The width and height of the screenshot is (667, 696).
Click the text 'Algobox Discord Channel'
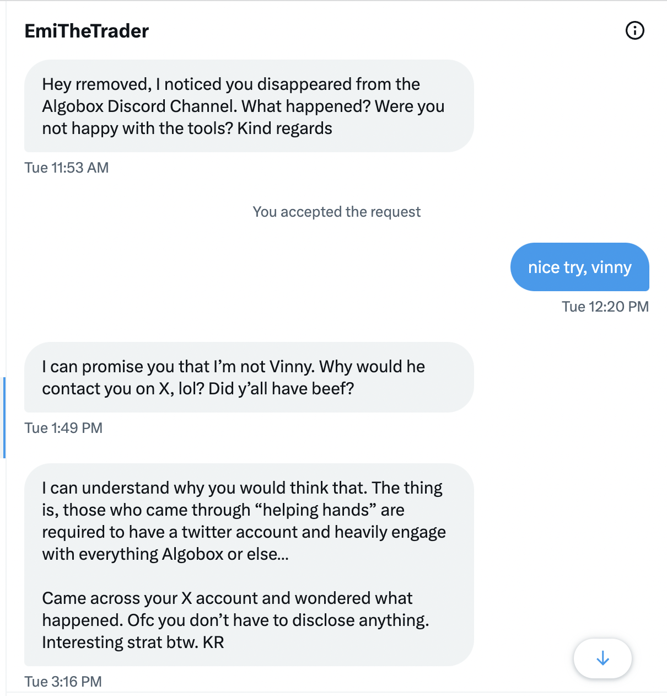pyautogui.click(x=139, y=106)
